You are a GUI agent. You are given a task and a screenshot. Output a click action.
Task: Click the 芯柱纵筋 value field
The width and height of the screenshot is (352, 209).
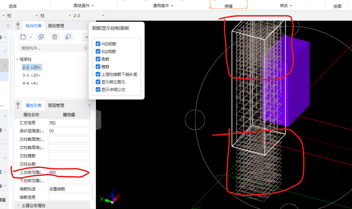69,164
